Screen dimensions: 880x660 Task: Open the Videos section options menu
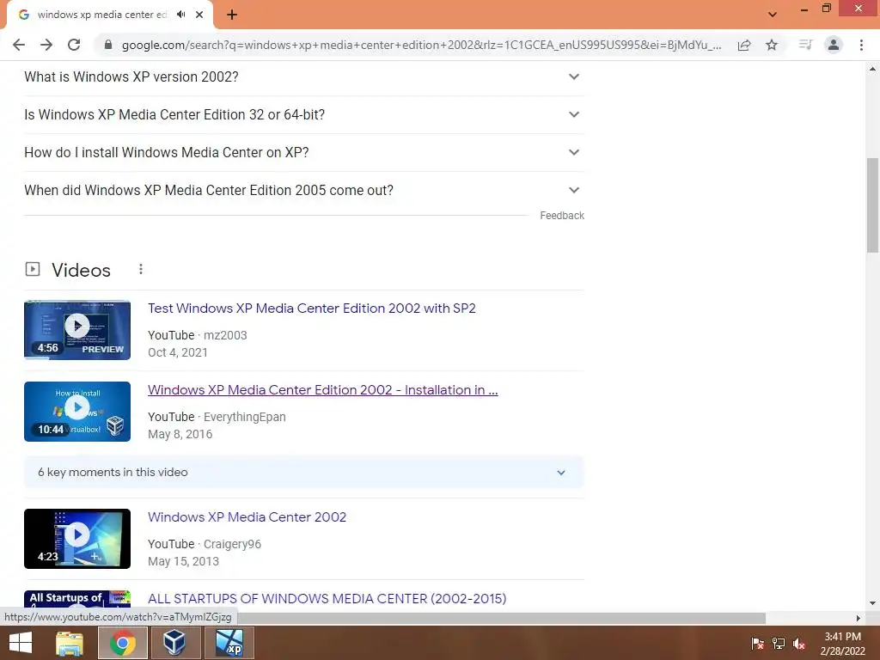pos(141,269)
